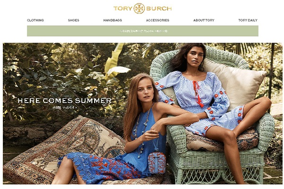The image size is (284, 189).
Task: Click the gold TORY wordmark
Action: 123,9
